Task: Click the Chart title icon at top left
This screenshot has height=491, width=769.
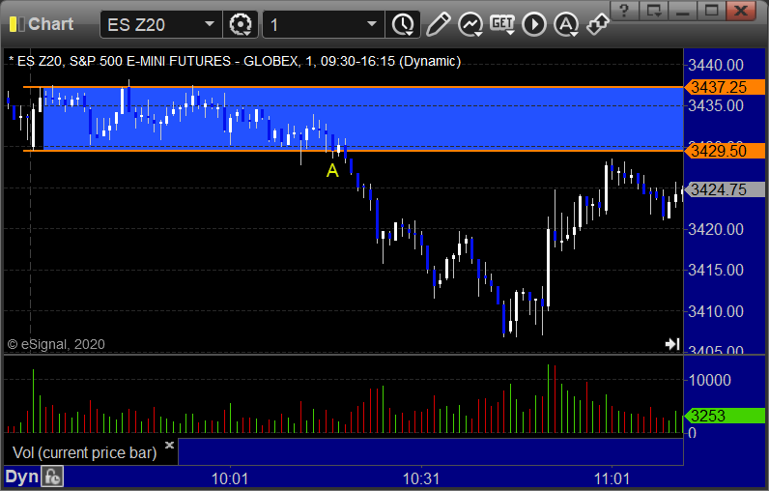Action: click(x=17, y=24)
